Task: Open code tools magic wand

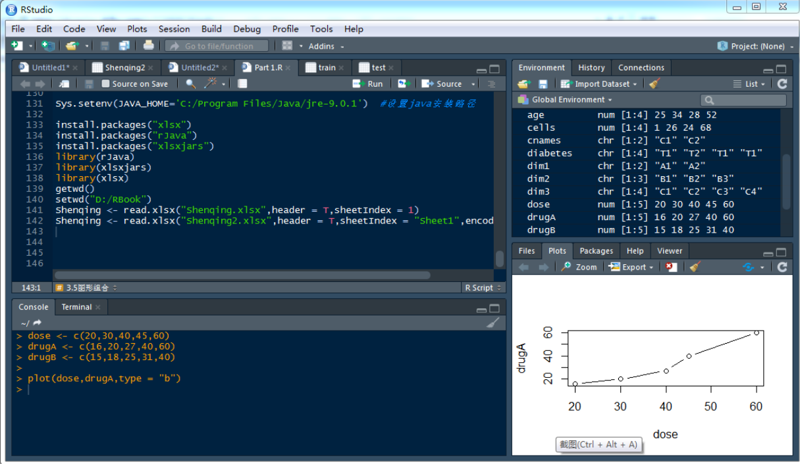Action: pyautogui.click(x=211, y=83)
